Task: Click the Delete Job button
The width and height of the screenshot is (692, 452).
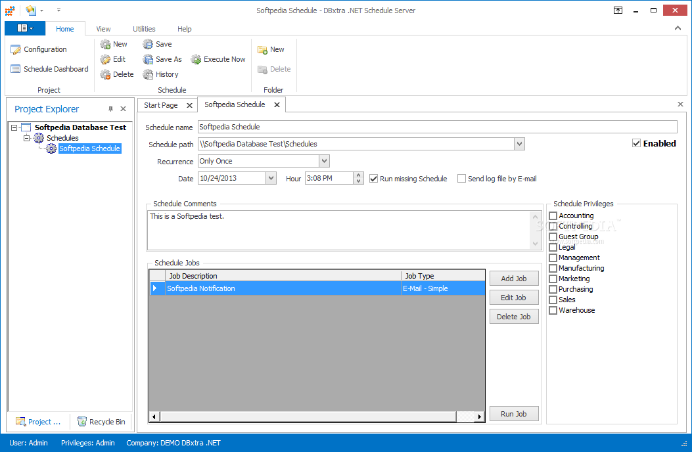Action: click(x=514, y=317)
